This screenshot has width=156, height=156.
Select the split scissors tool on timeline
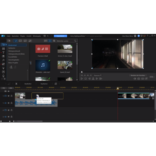pyautogui.click(x=16, y=84)
